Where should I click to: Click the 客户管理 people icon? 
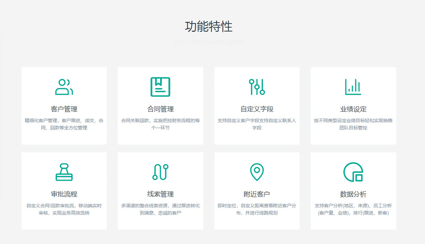(64, 87)
